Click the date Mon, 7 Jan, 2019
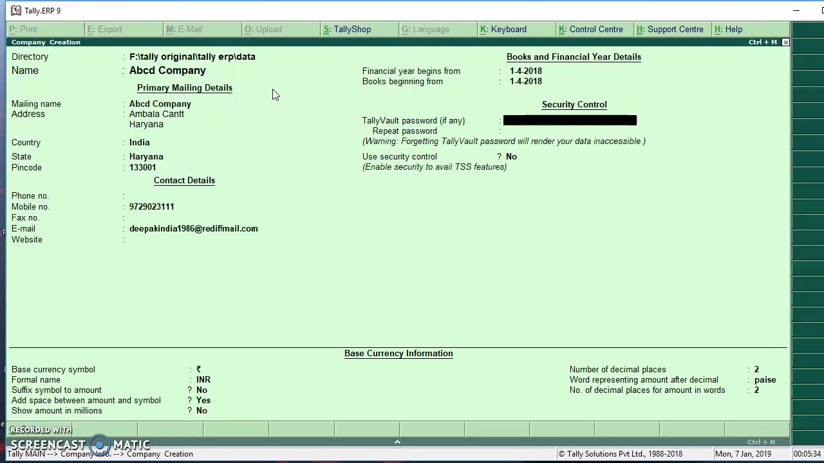 pos(743,454)
